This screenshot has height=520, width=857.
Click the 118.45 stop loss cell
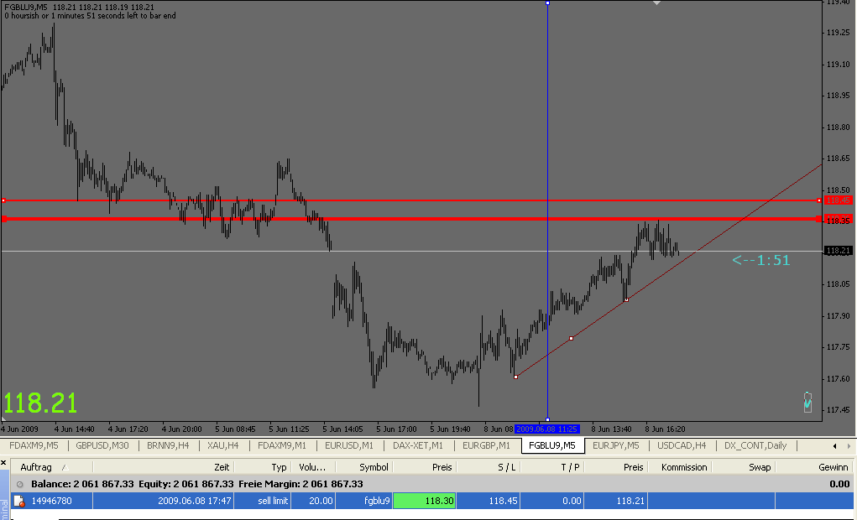tap(489, 501)
